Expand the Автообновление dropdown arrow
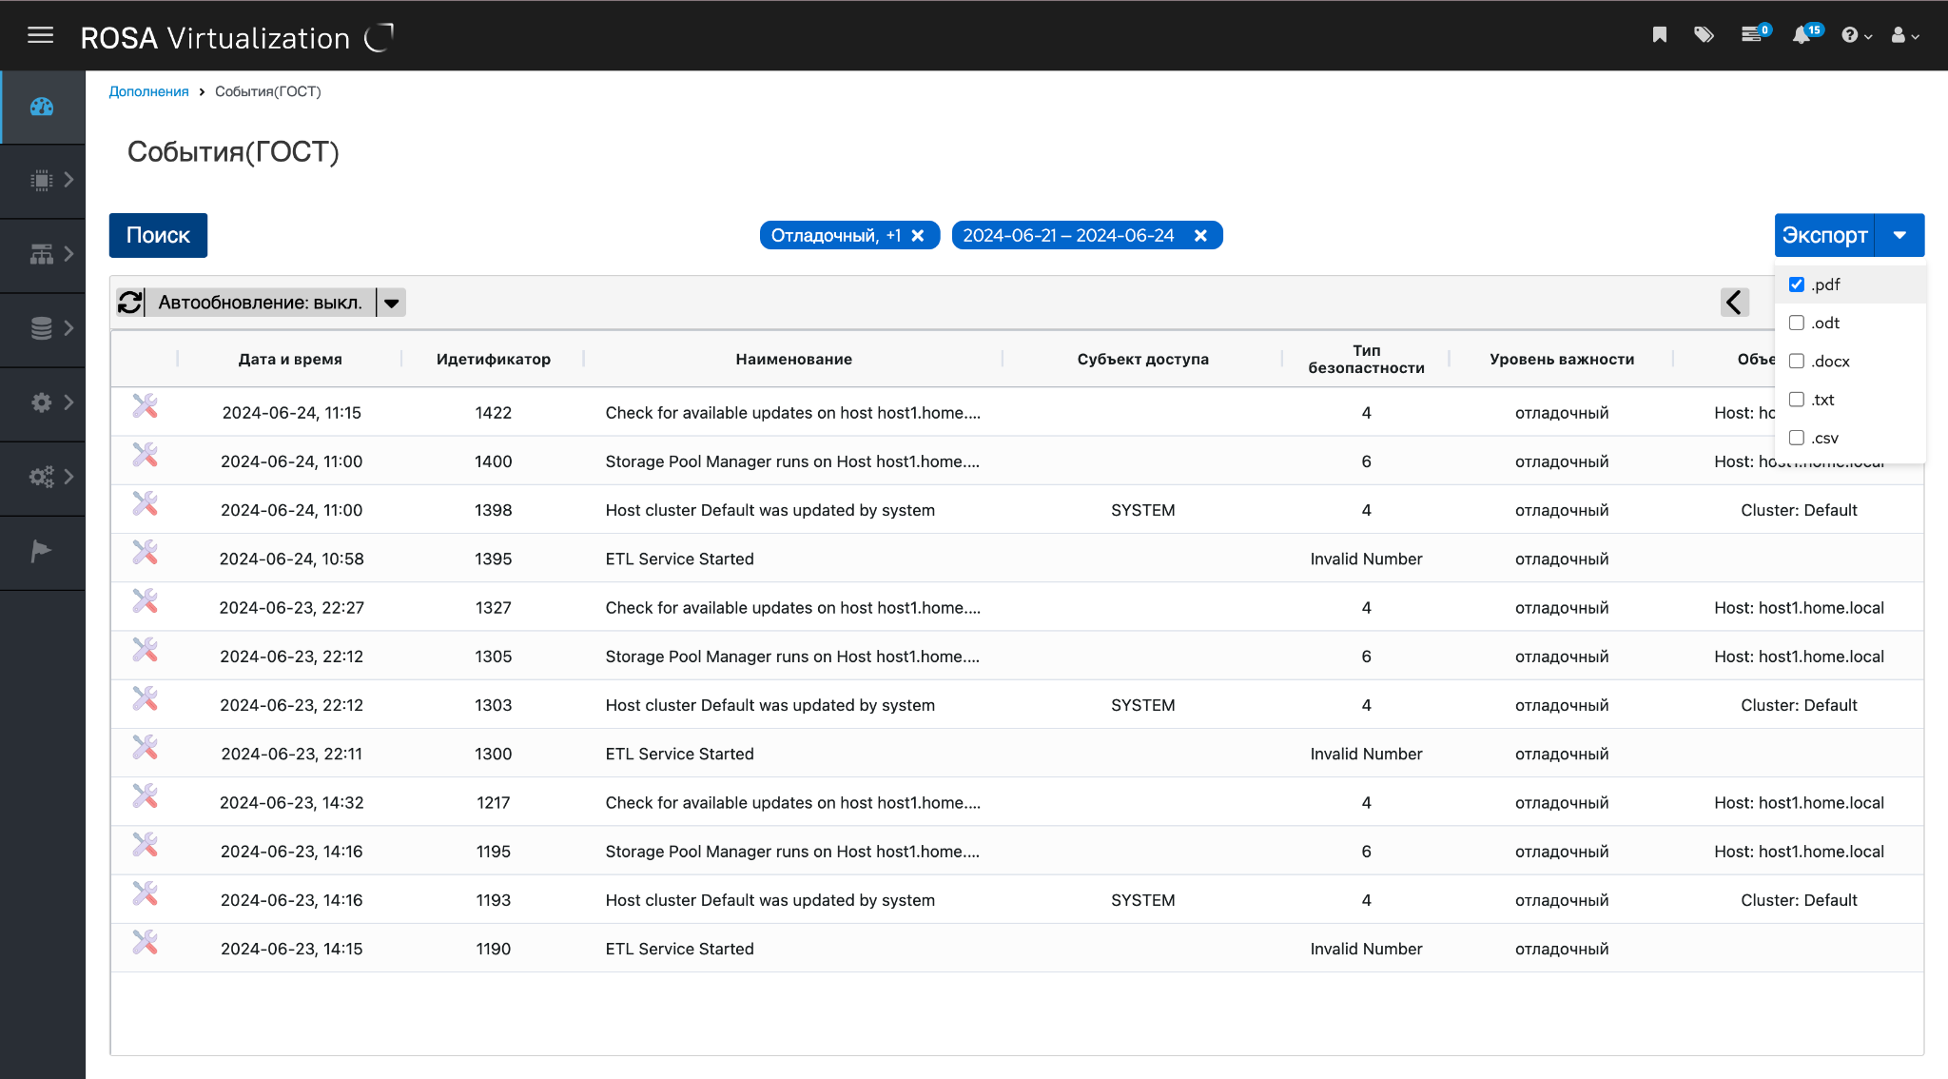1948x1079 pixels. coord(392,303)
